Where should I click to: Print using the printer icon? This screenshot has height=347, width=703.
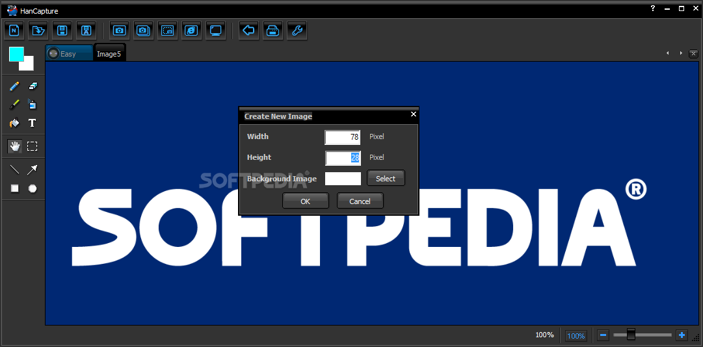tap(272, 31)
